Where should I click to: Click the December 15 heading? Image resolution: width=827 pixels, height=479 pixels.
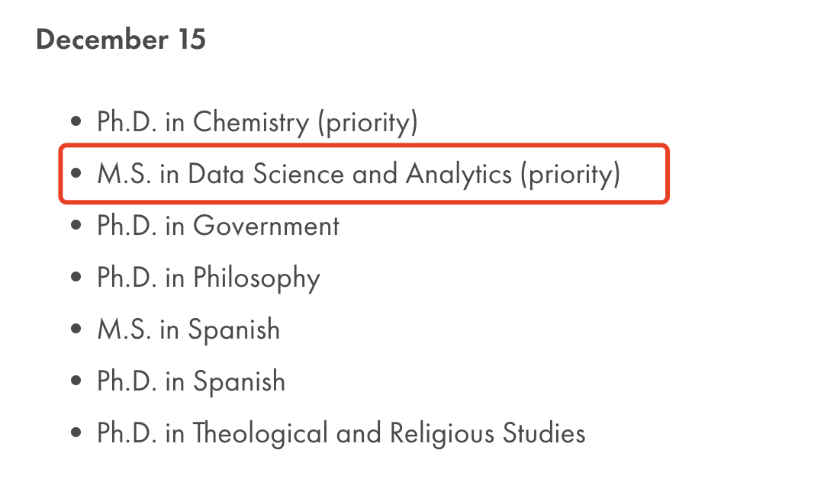tap(121, 40)
